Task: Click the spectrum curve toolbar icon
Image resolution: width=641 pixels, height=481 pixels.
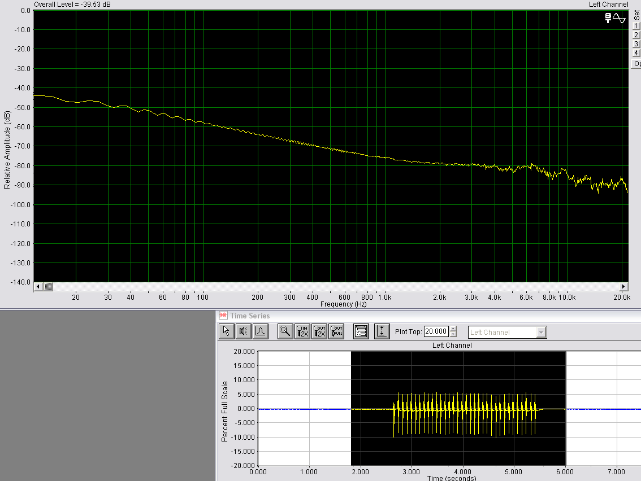Action: click(x=259, y=331)
